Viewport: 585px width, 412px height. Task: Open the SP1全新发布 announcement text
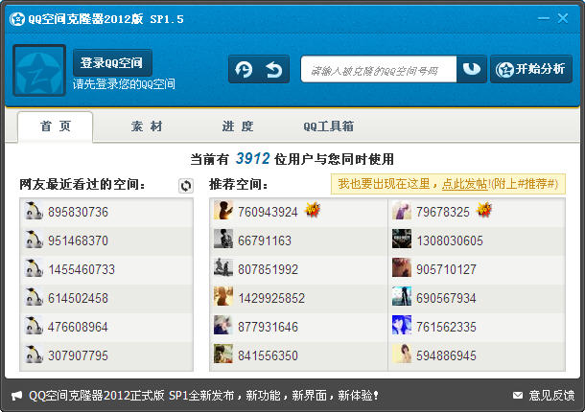pyautogui.click(x=203, y=395)
